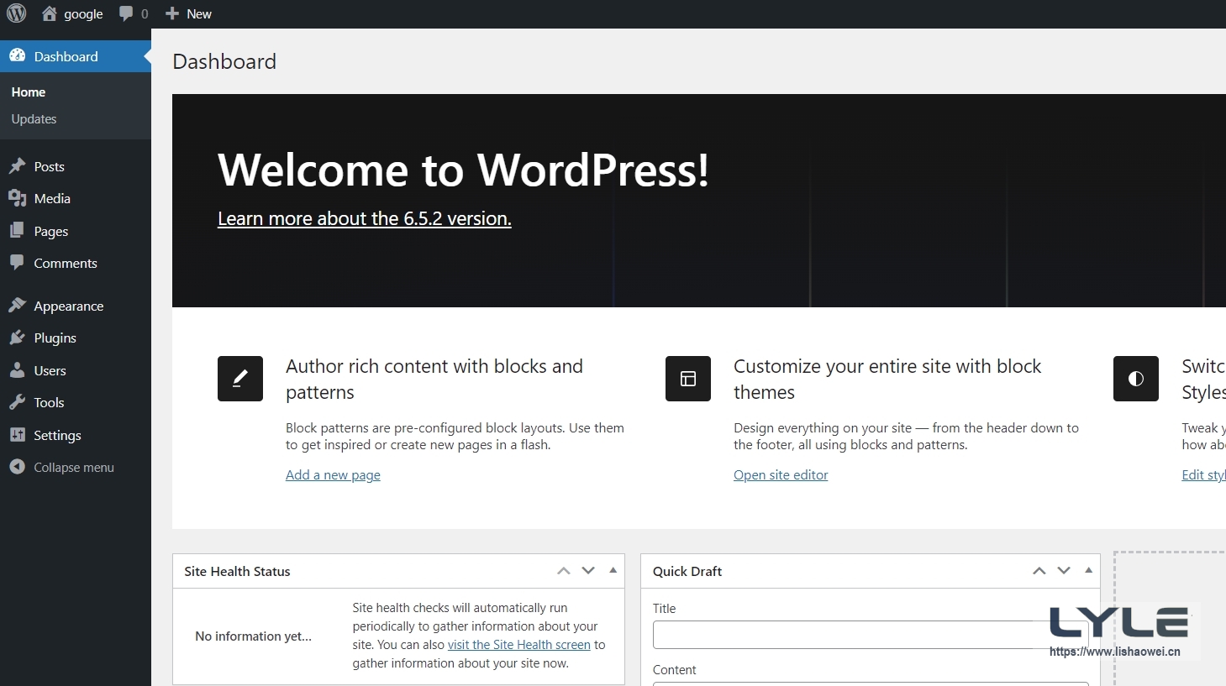Click the pencil edit icon for blocks and patterns
The width and height of the screenshot is (1226, 686).
click(240, 379)
